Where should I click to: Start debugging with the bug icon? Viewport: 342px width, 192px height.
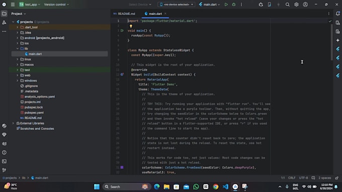pyautogui.click(x=234, y=5)
